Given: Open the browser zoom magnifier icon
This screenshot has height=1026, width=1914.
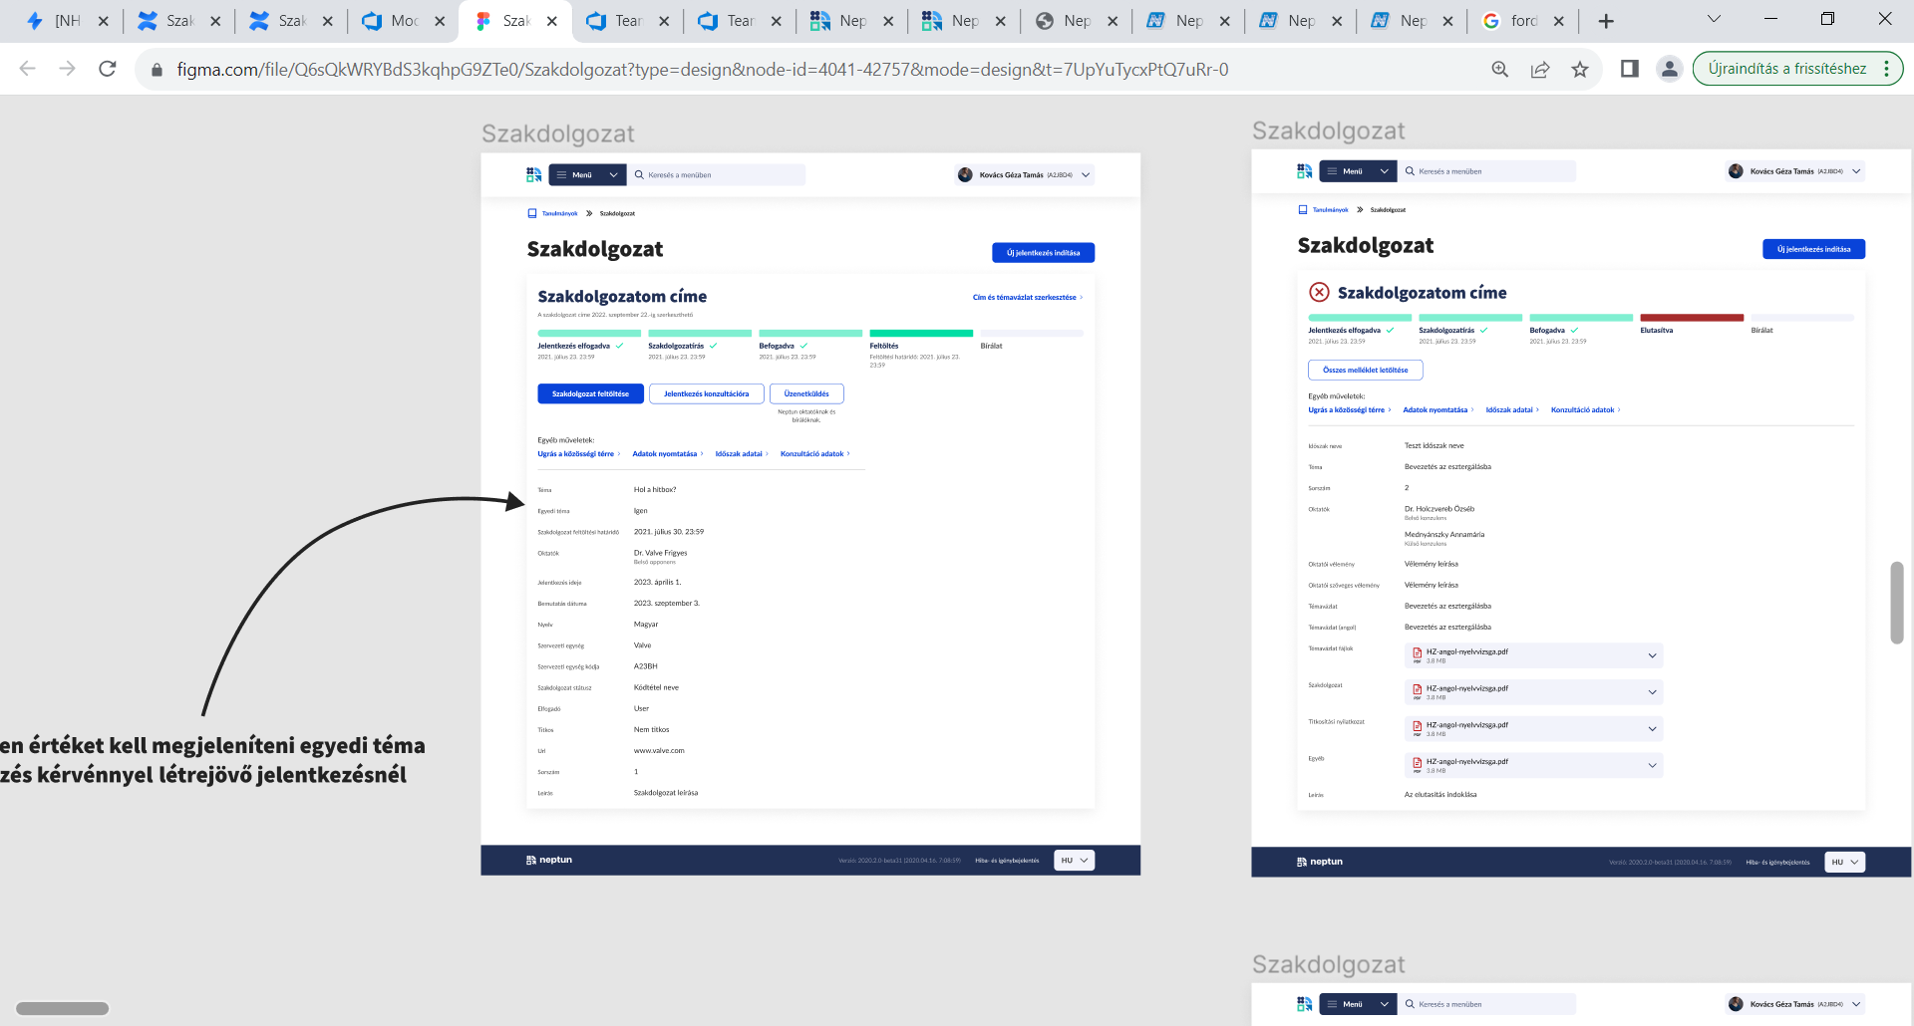Looking at the screenshot, I should coord(1499,69).
